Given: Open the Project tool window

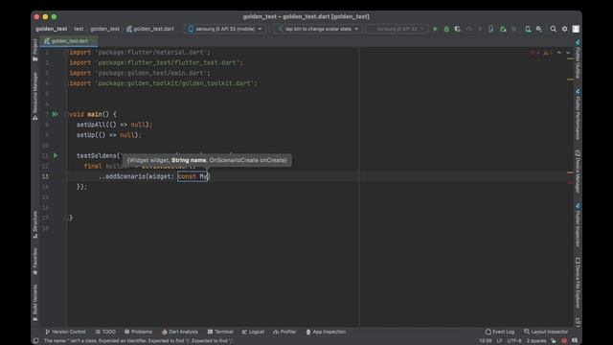Looking at the screenshot, I should click(x=35, y=50).
